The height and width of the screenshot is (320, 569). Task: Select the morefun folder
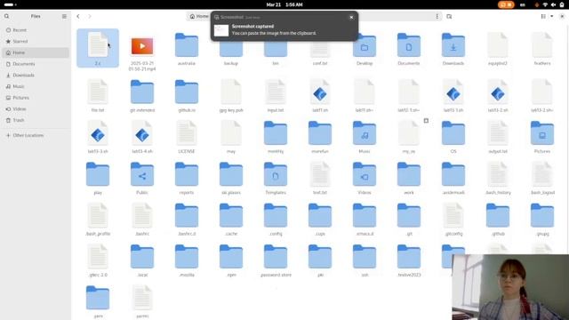(320, 133)
